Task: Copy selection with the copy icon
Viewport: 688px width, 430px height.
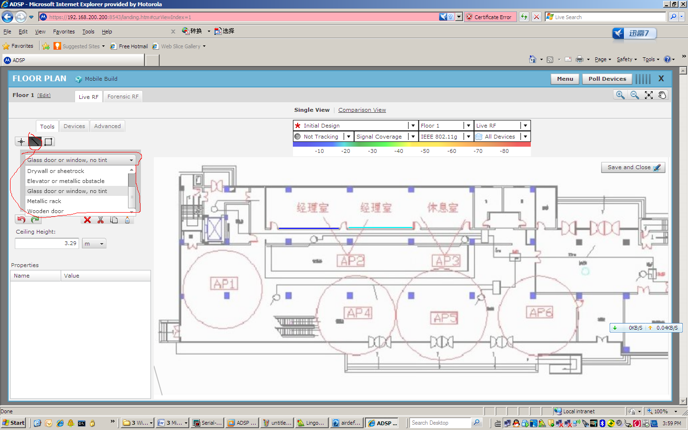Action: pos(114,220)
